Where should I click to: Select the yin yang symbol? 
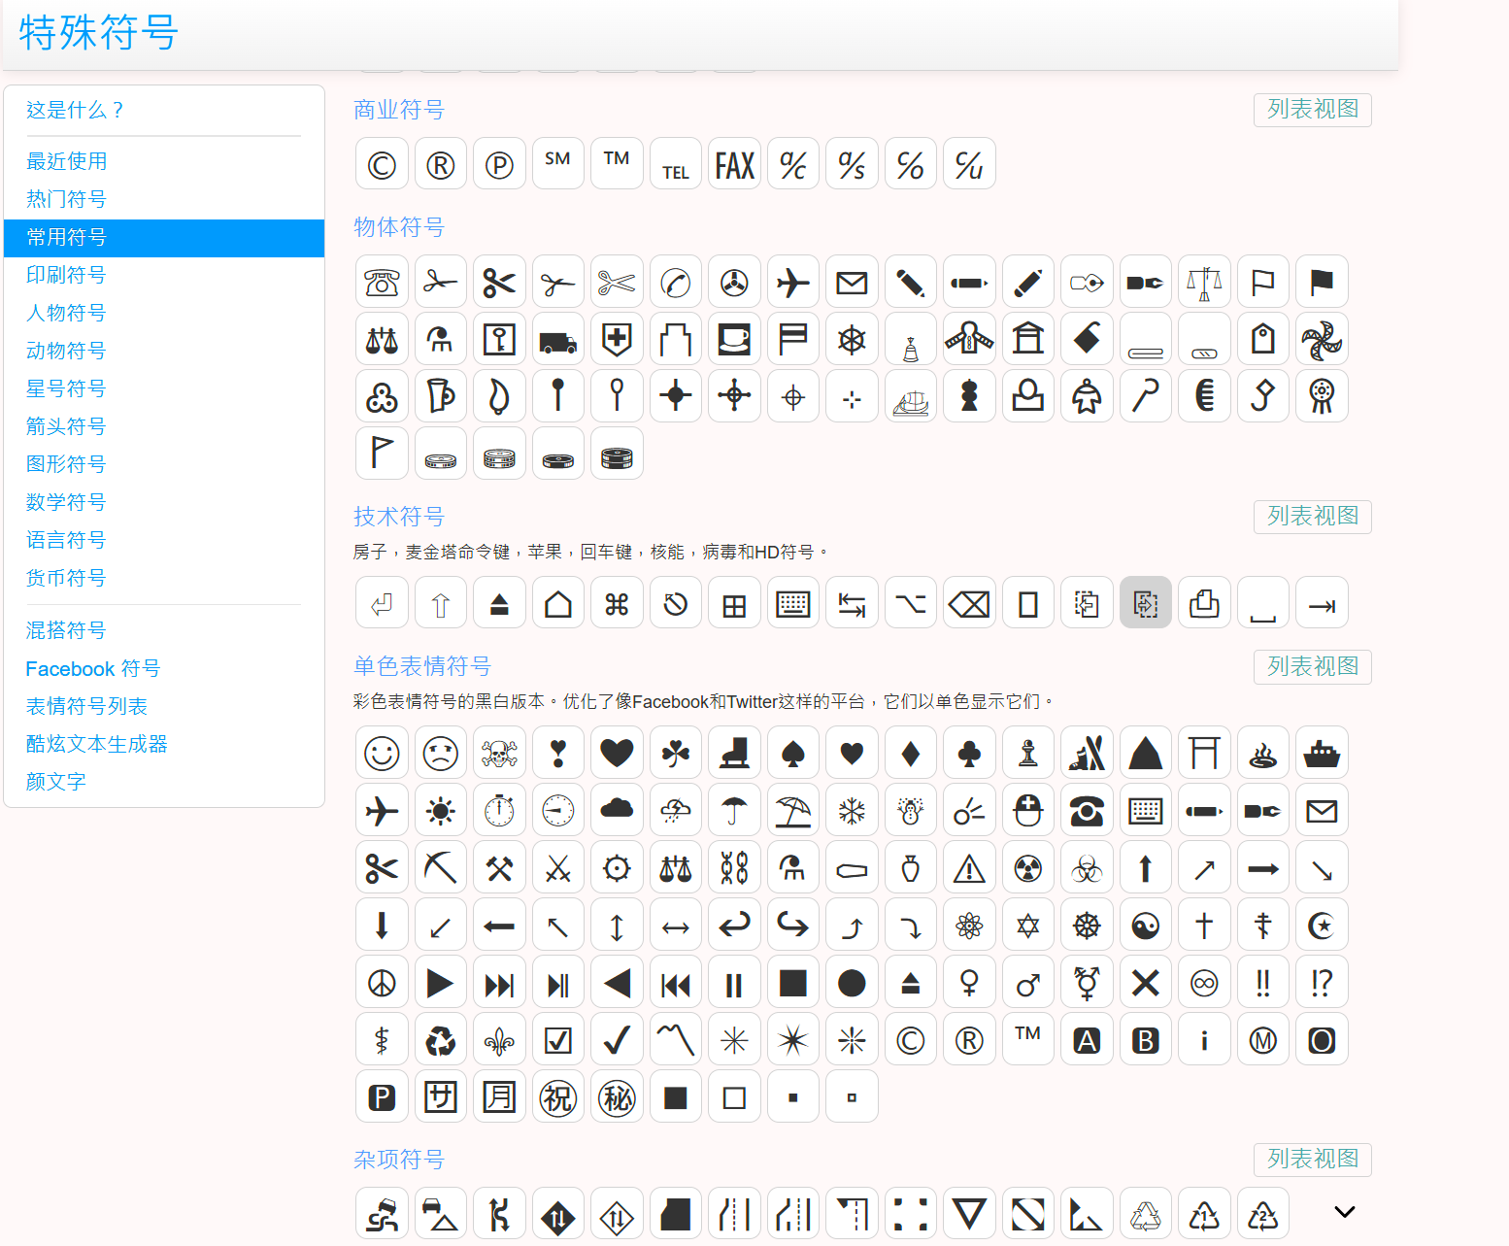click(1146, 926)
